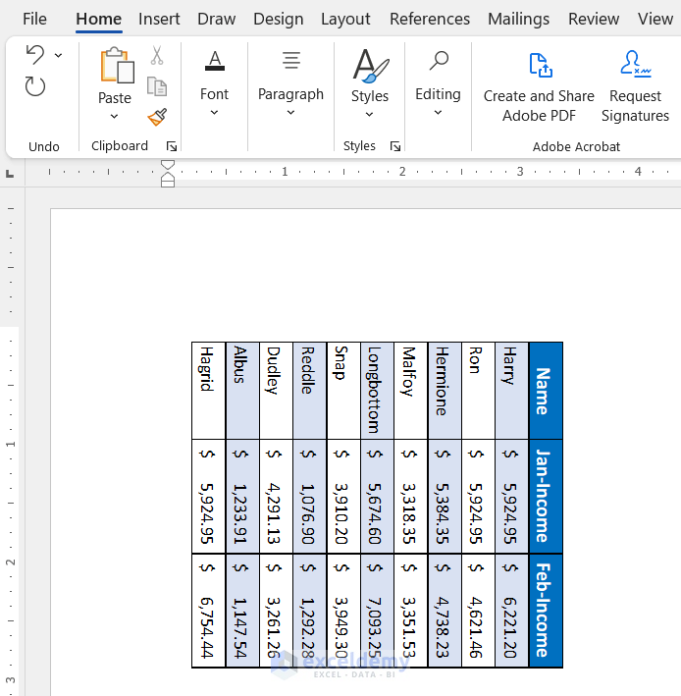Click the Ron name cell
681x696 pixels.
478,391
